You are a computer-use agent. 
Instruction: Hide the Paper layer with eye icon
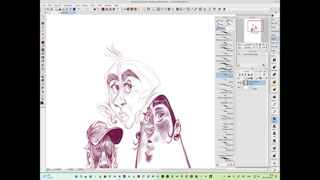238,87
